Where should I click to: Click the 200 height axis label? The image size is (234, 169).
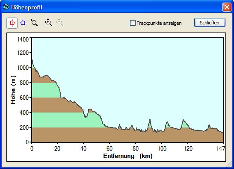point(24,127)
